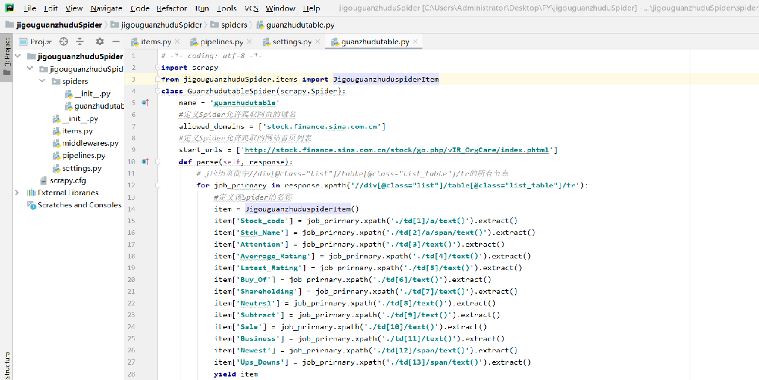Screen dimensions: 759x380
Task: Open the Refactor menu
Action: (x=172, y=8)
